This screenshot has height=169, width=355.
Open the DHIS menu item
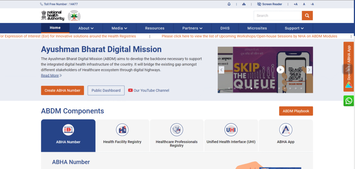coord(225,28)
